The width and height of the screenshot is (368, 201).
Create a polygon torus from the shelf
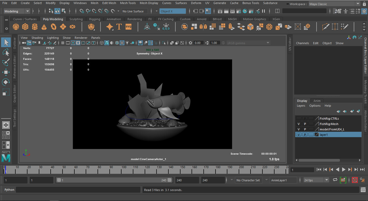point(54,27)
